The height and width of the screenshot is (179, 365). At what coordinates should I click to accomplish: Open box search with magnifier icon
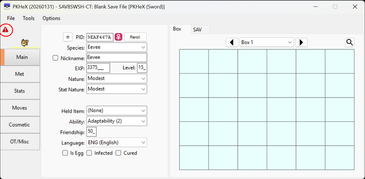tap(350, 42)
